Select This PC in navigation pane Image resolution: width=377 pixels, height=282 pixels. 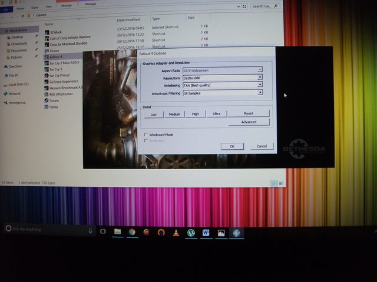(x=14, y=75)
